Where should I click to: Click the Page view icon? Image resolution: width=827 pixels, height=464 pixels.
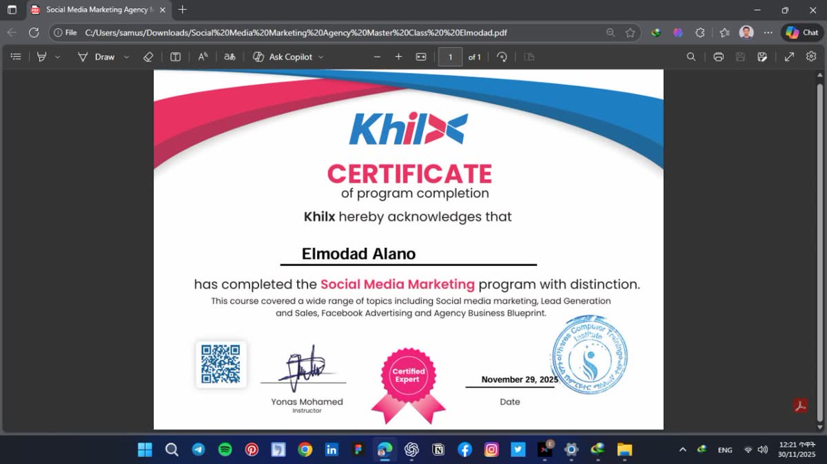[529, 57]
